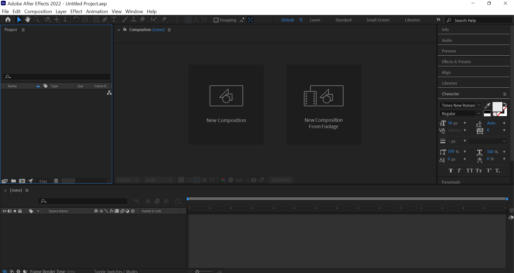Viewport: 514px width, 273px height.
Task: Toggle All Caps text style
Action: pyautogui.click(x=470, y=171)
